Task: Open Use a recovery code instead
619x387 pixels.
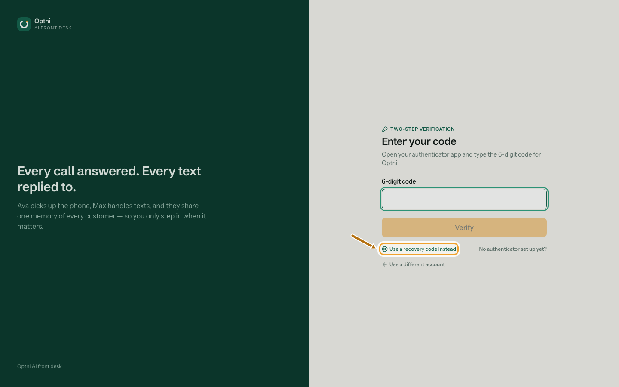Action: point(419,249)
